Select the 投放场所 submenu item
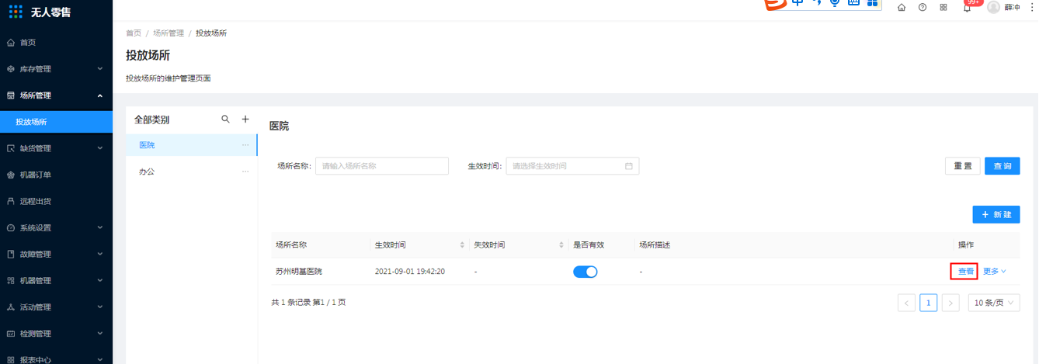The width and height of the screenshot is (1039, 364). pos(56,122)
